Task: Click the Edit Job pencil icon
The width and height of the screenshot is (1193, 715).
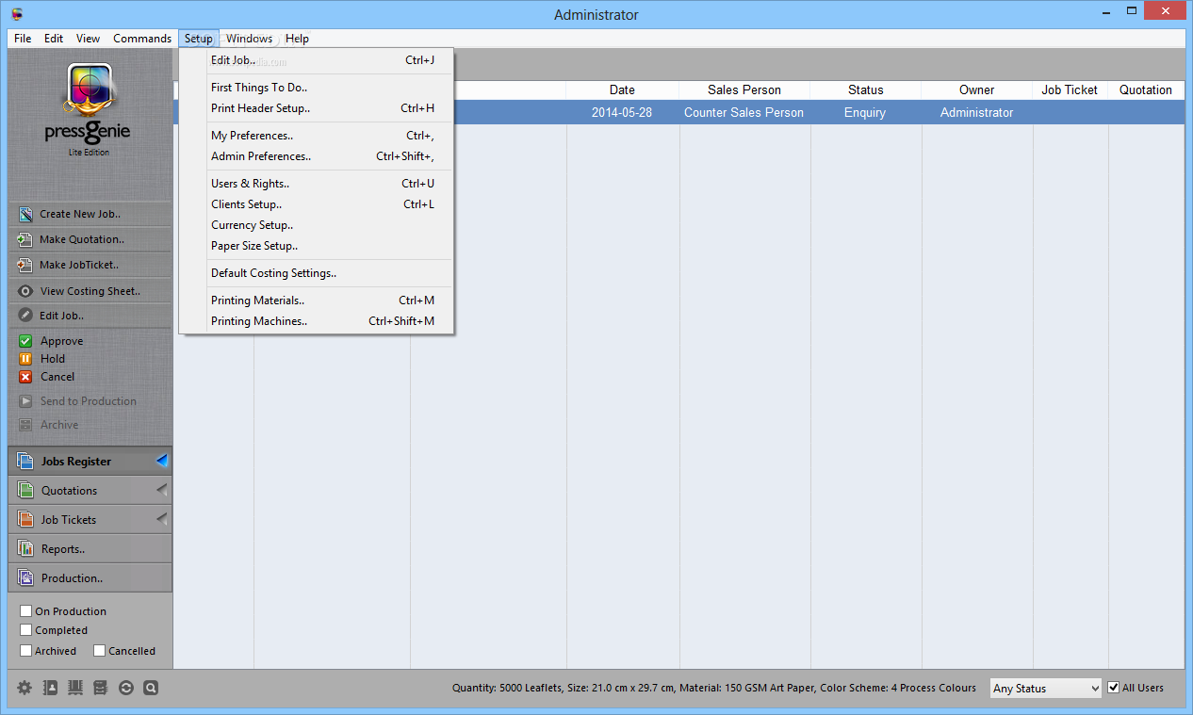Action: [25, 316]
